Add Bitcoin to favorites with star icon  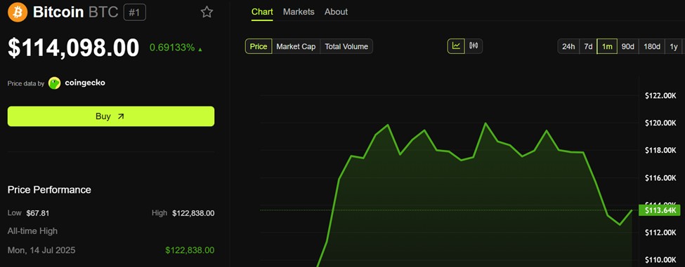207,12
